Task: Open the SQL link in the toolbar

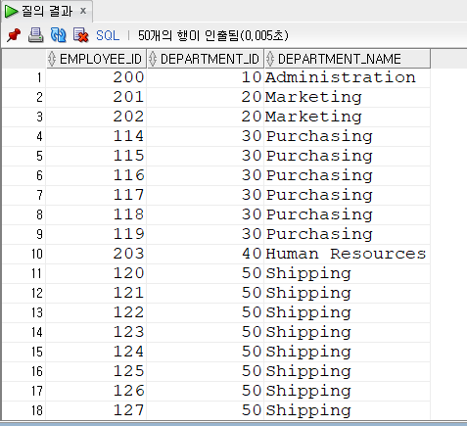Action: [108, 35]
